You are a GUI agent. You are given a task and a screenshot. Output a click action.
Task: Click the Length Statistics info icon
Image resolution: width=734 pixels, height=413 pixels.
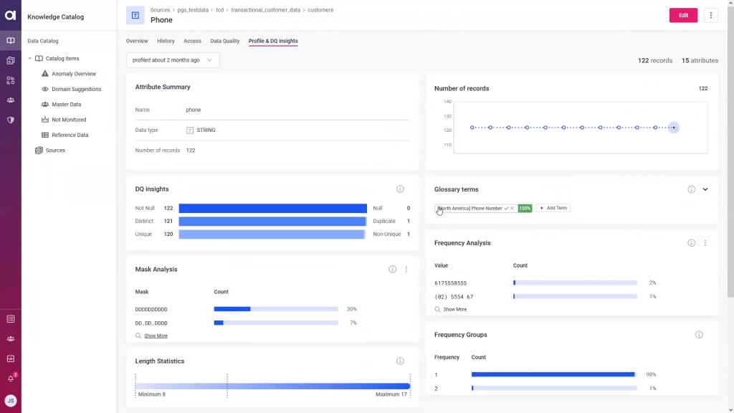[400, 361]
